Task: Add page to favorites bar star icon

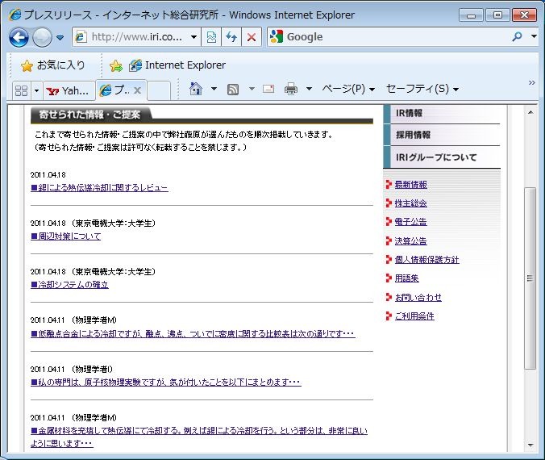Action: coord(116,65)
